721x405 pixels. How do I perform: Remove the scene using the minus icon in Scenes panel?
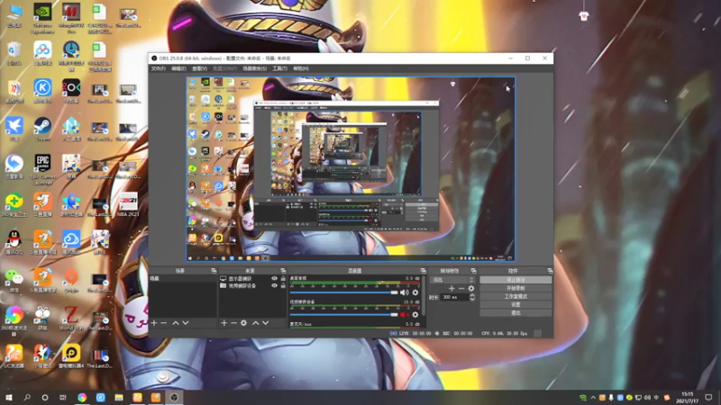[x=164, y=323]
